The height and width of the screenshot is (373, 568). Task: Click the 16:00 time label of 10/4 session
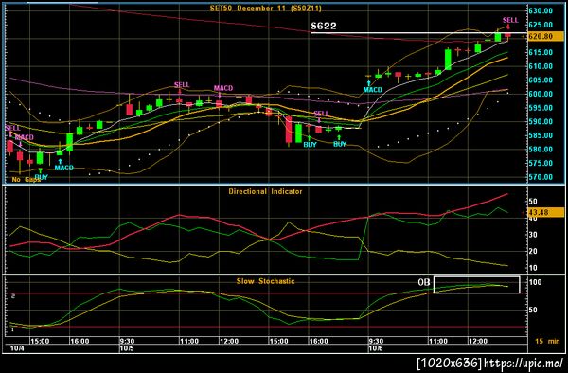[x=80, y=341]
